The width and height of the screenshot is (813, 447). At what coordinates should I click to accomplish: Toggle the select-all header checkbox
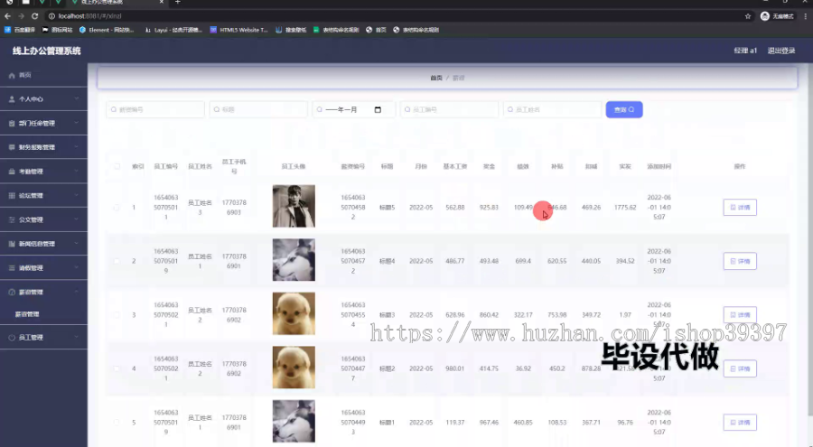click(117, 166)
